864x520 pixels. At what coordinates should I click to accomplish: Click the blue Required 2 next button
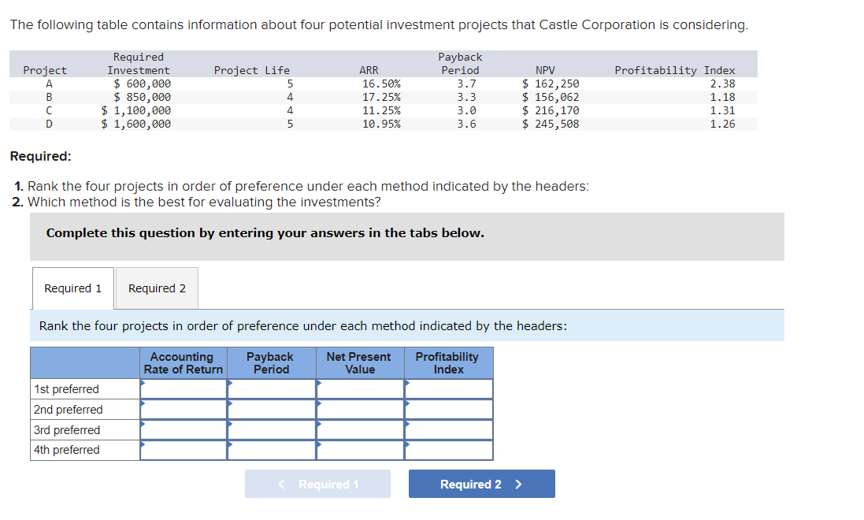481,484
